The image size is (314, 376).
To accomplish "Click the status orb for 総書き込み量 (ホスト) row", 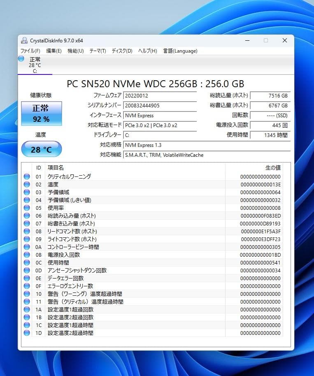I will click(27, 223).
